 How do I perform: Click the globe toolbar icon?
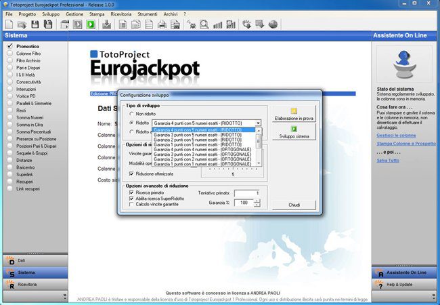tap(273, 24)
